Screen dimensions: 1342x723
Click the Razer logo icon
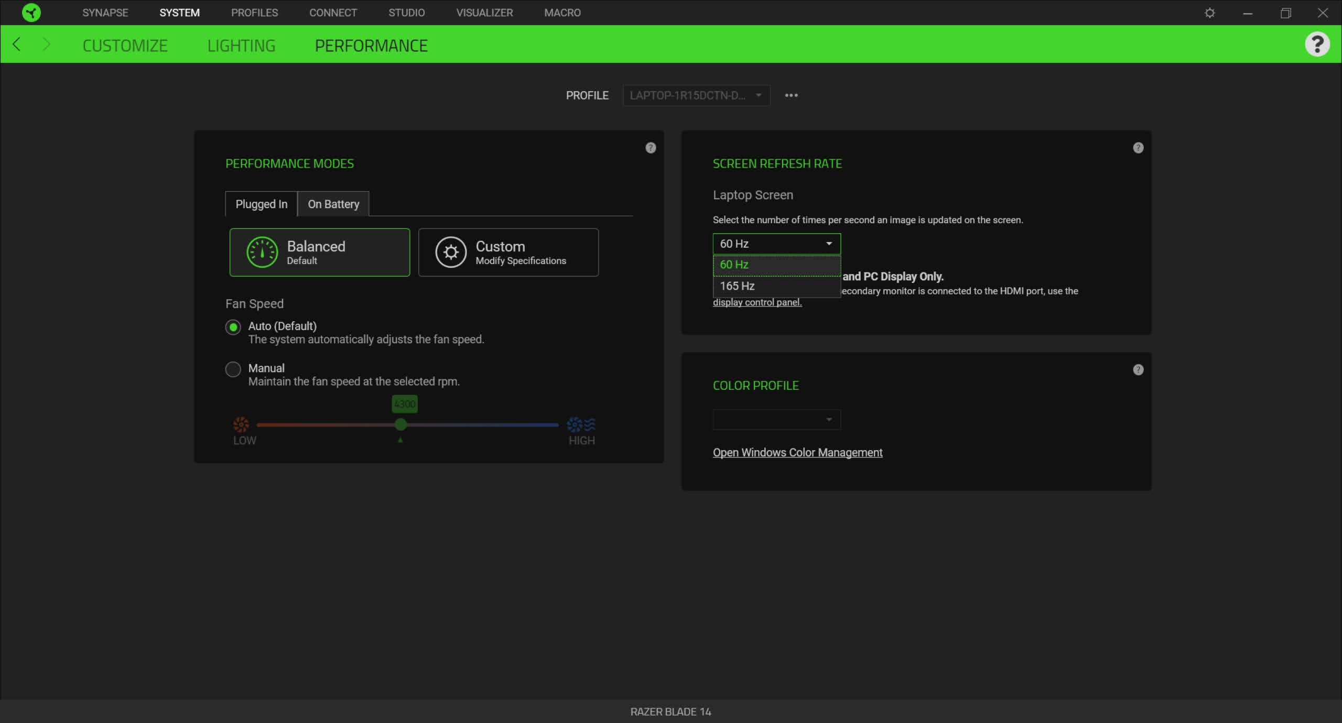point(31,13)
